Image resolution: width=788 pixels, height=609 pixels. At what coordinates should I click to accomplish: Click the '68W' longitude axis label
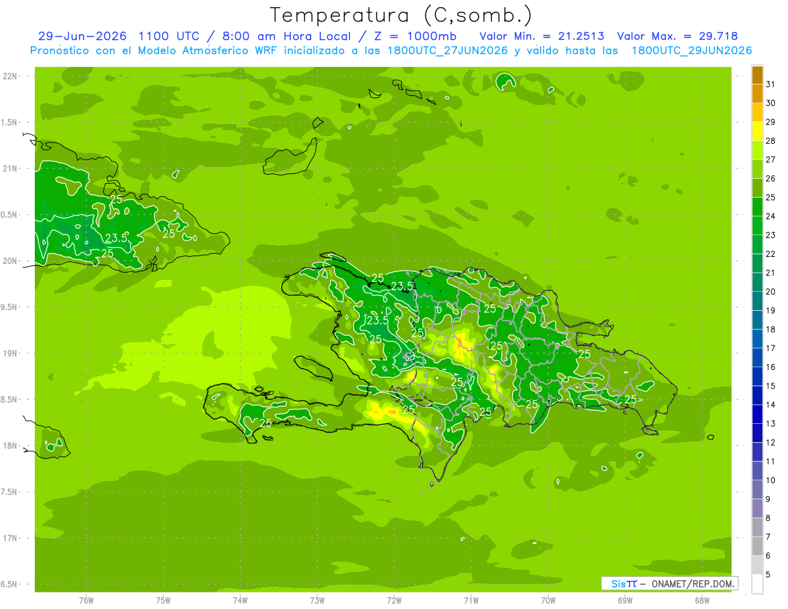click(x=702, y=600)
